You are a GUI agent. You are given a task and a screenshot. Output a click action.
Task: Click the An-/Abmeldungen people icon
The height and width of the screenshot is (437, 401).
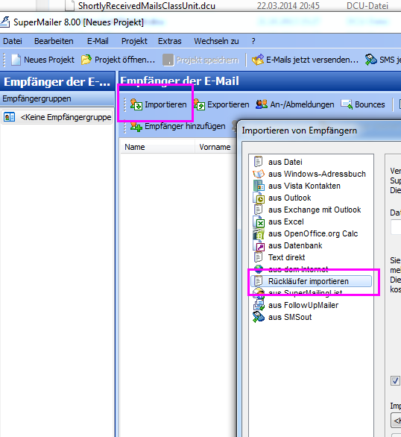262,104
